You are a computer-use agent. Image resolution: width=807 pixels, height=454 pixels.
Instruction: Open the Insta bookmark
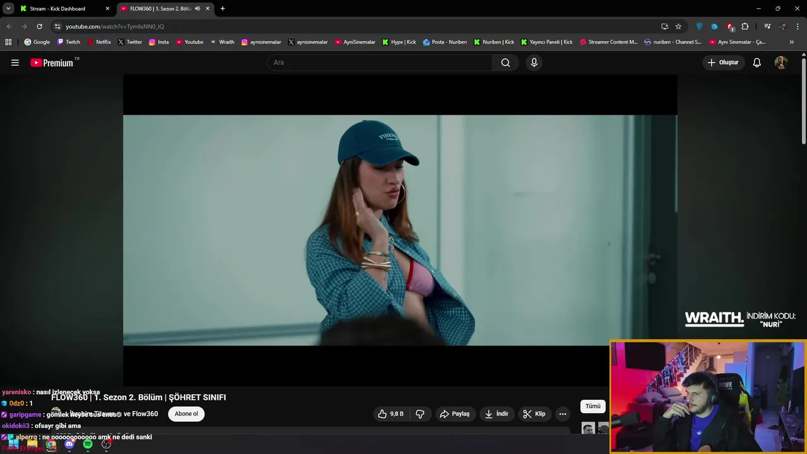coord(159,42)
